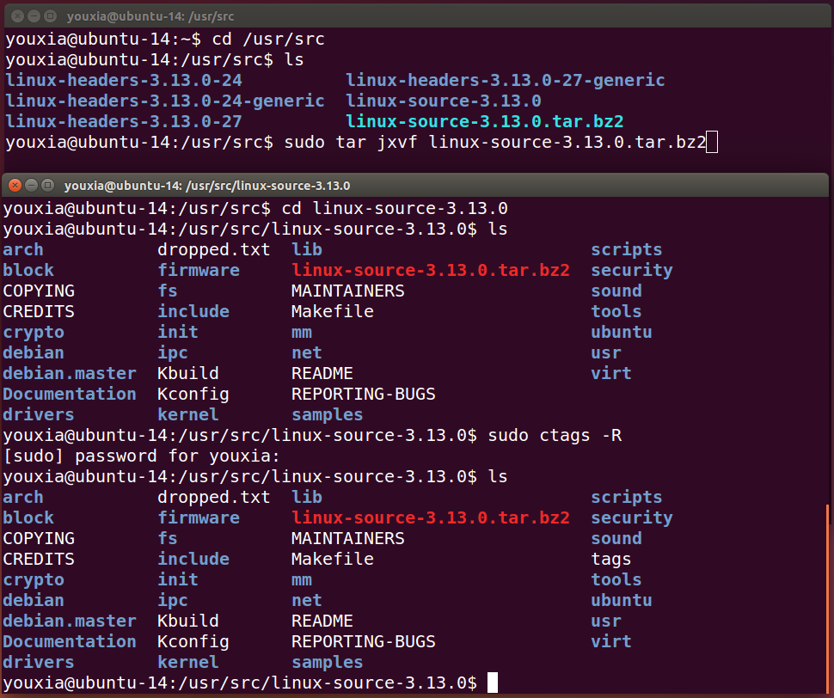Click red 'linux-source-3.13.0.tar.bz2' in listing before ctags

pos(430,271)
